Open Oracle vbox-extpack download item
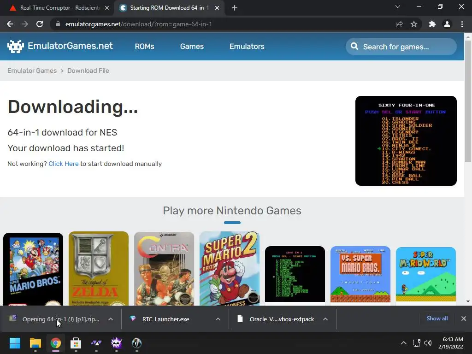 (x=276, y=319)
